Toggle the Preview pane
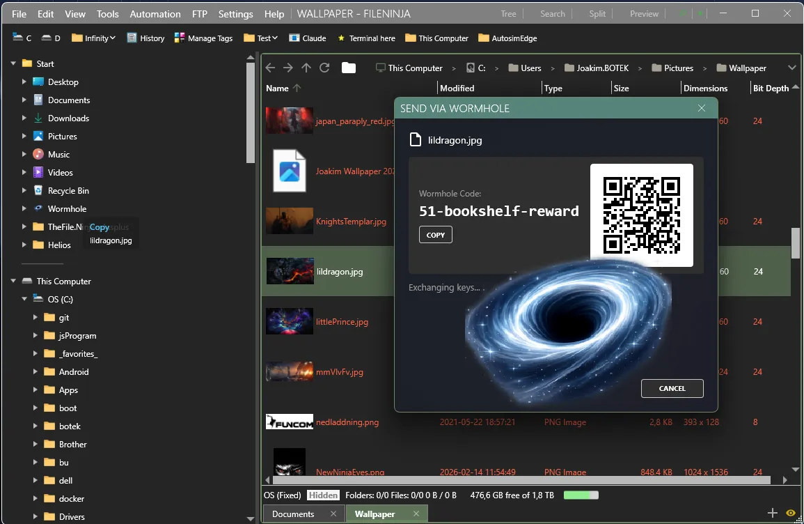This screenshot has height=524, width=804. click(x=644, y=14)
